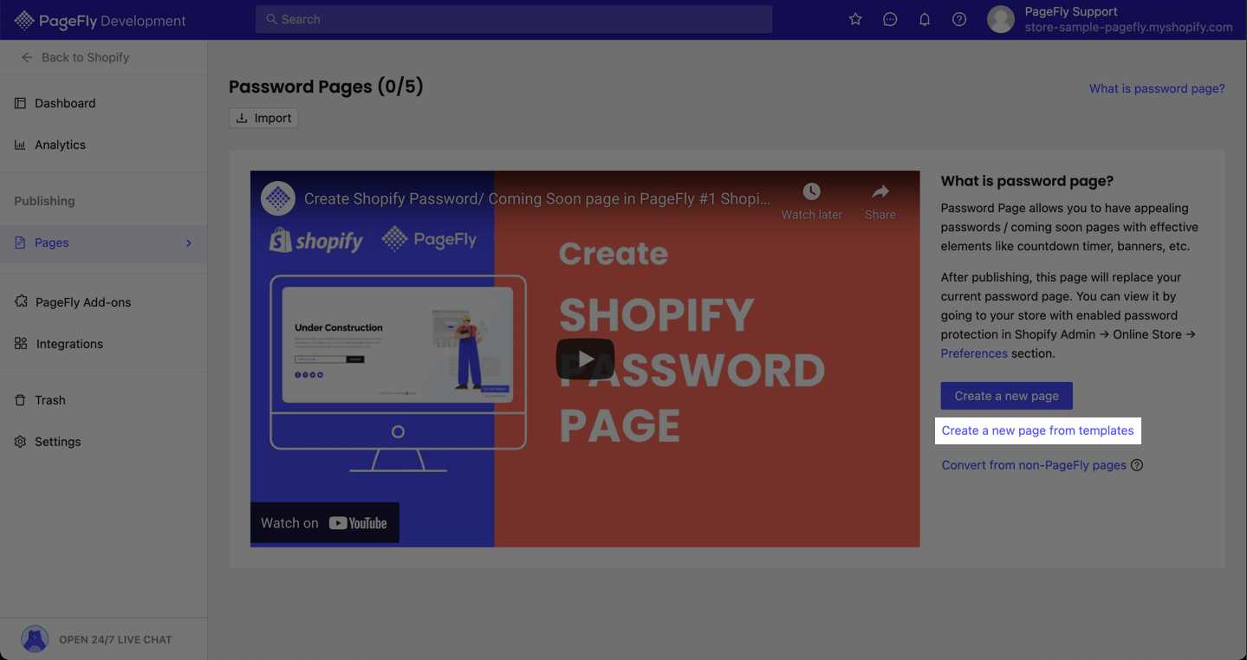Image resolution: width=1247 pixels, height=660 pixels.
Task: Go Back to Shopify
Action: pyautogui.click(x=85, y=57)
